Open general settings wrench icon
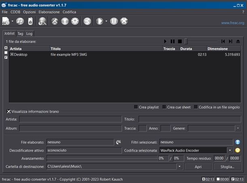The width and height of the screenshot is (247, 183). [x=55, y=21]
